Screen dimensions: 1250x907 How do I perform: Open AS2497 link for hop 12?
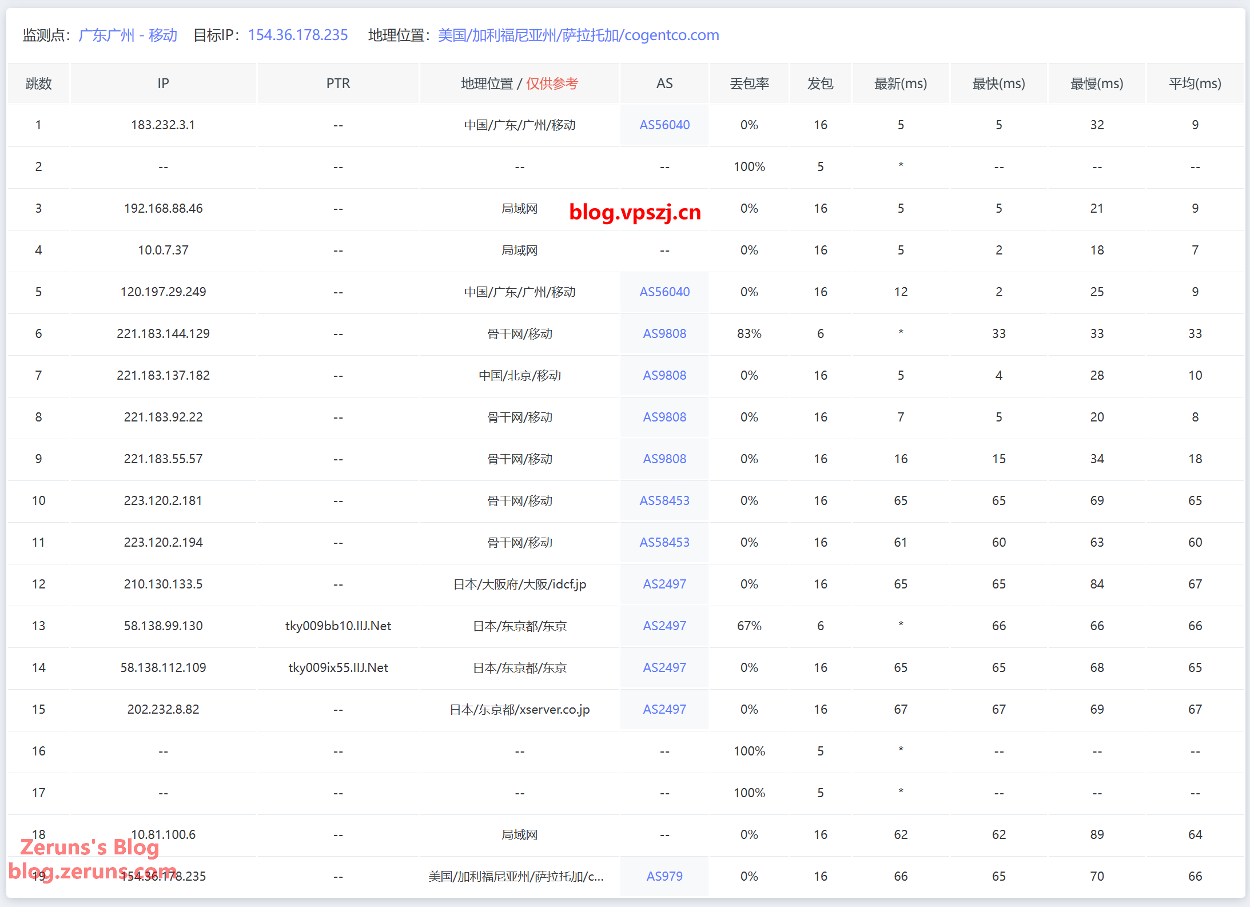[664, 584]
